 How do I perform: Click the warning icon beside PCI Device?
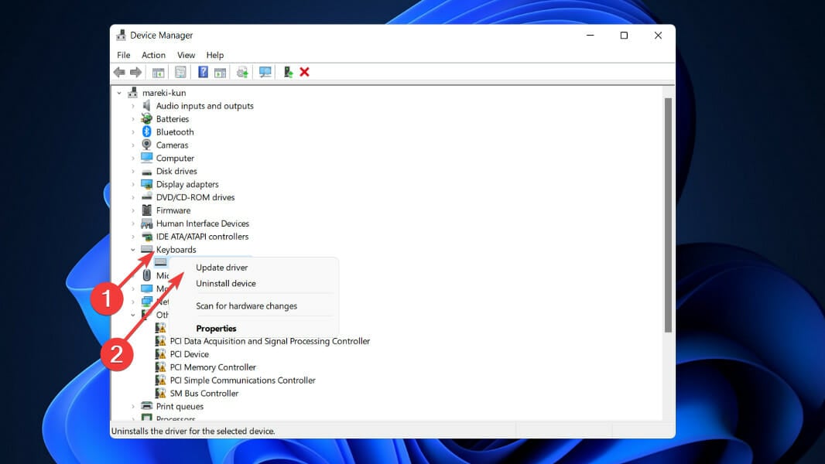pos(160,354)
